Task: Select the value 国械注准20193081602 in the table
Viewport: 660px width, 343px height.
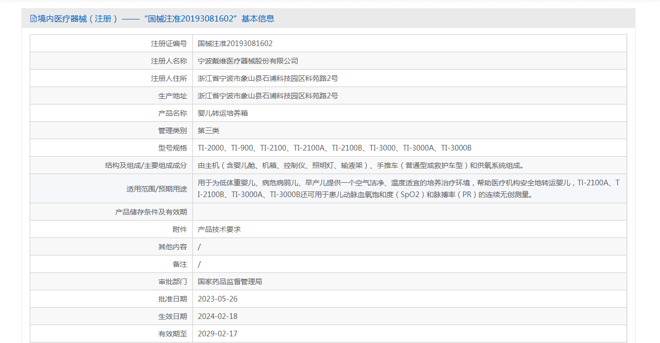Action: pos(235,44)
